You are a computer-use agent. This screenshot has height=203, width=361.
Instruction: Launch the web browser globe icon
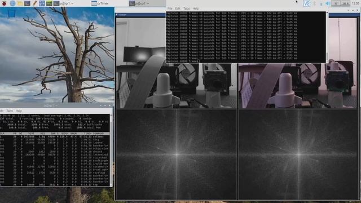point(12,3)
